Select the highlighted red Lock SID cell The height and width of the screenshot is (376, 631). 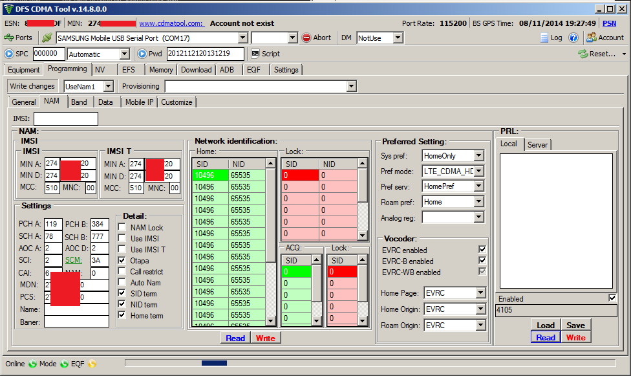coord(301,175)
